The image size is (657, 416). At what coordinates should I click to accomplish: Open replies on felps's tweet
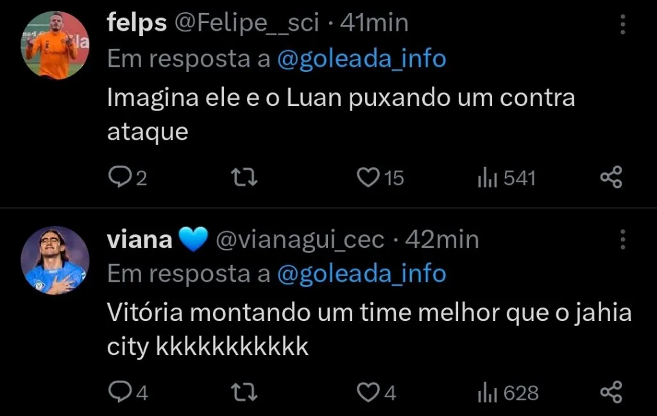tap(122, 178)
